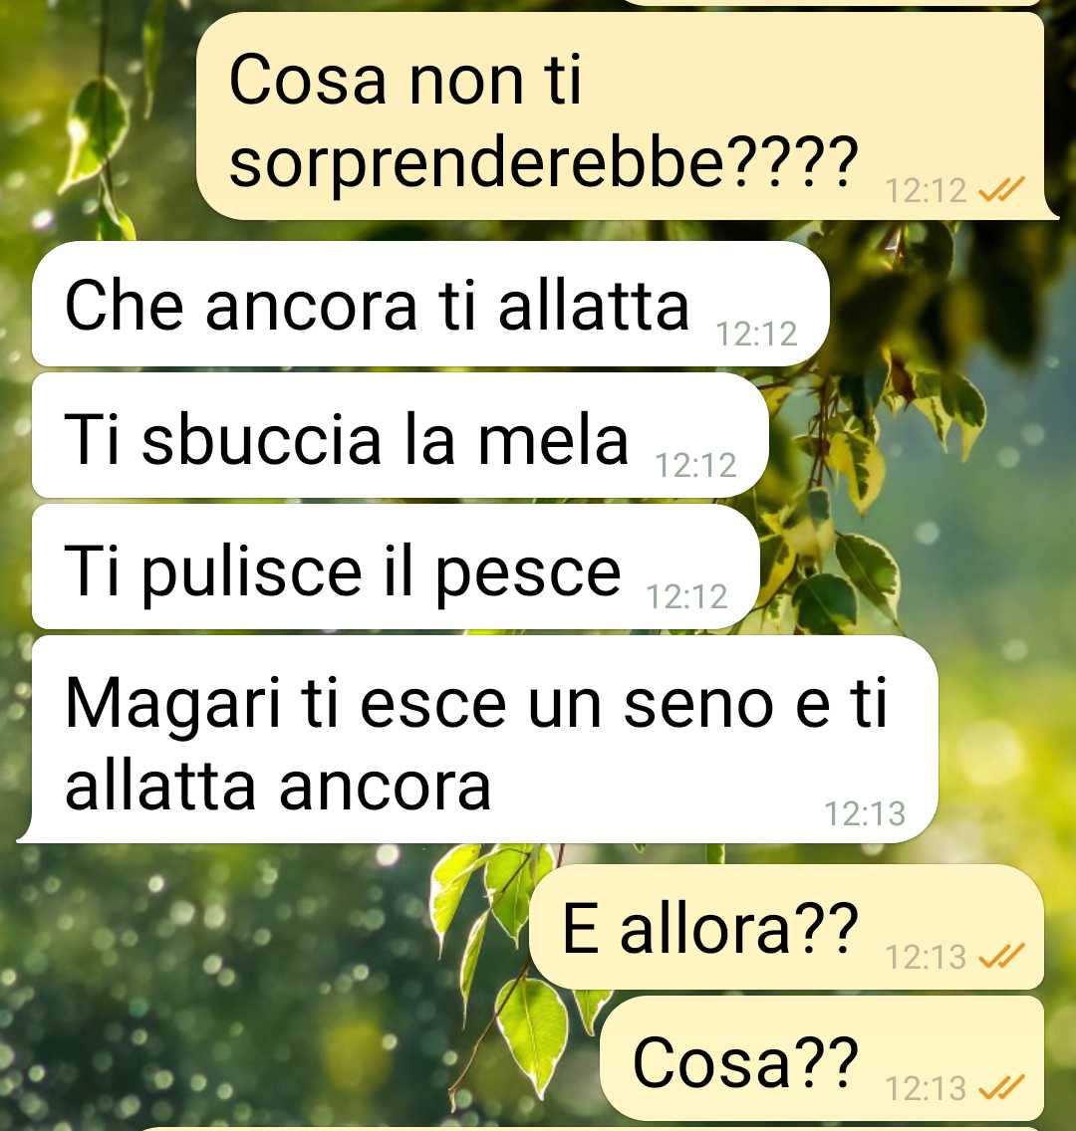Tap the "Ti pulisce il pesce" bubble
The width and height of the screenshot is (1076, 1131).
tap(396, 566)
